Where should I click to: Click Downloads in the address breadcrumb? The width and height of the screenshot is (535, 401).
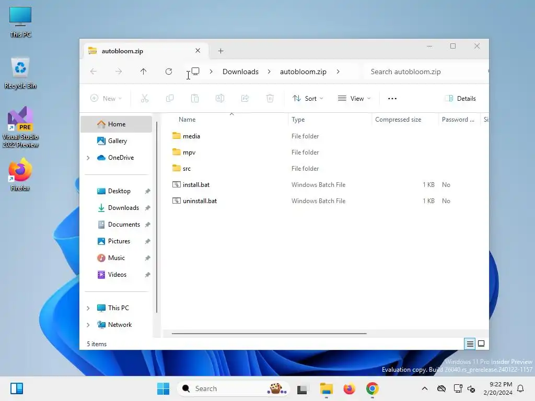pyautogui.click(x=240, y=72)
